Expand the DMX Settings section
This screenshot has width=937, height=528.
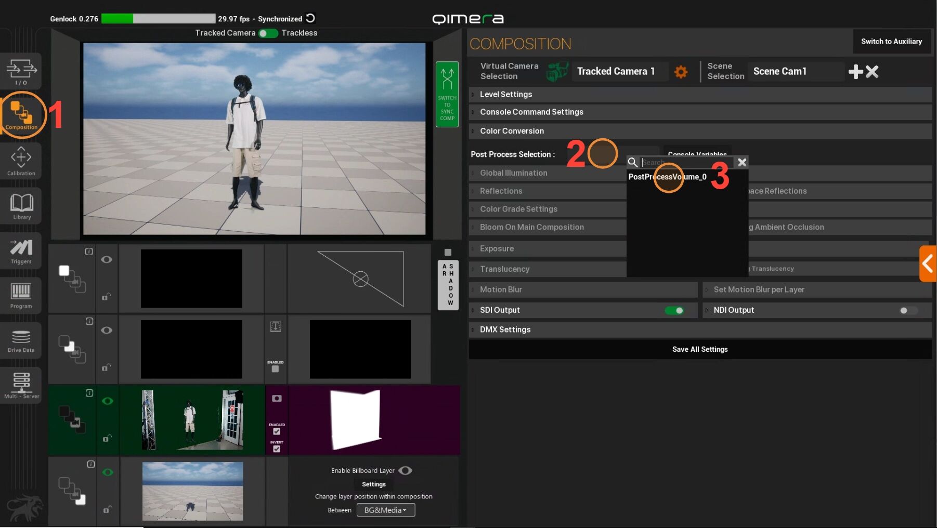[505, 329]
